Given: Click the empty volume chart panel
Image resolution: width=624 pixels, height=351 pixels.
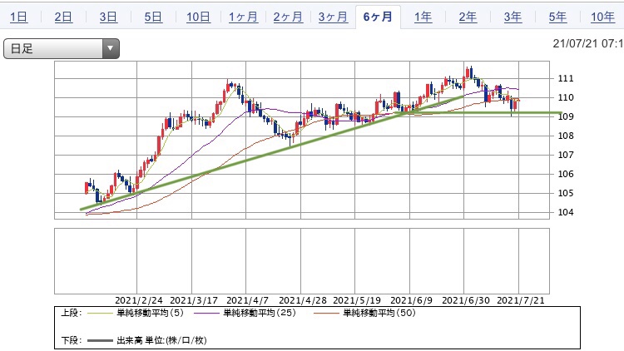Looking at the screenshot, I should coord(302,261).
